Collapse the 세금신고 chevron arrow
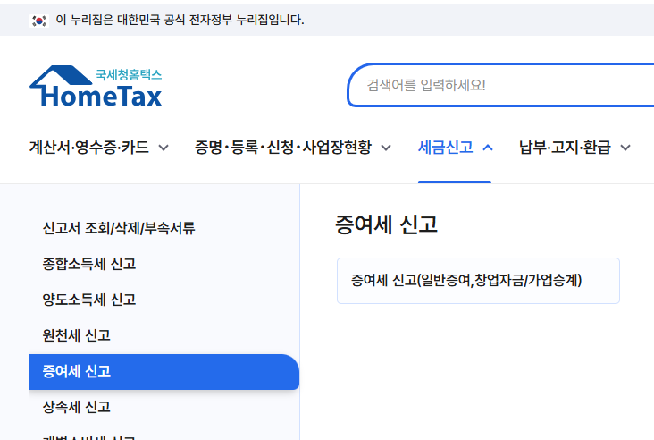 pyautogui.click(x=488, y=148)
